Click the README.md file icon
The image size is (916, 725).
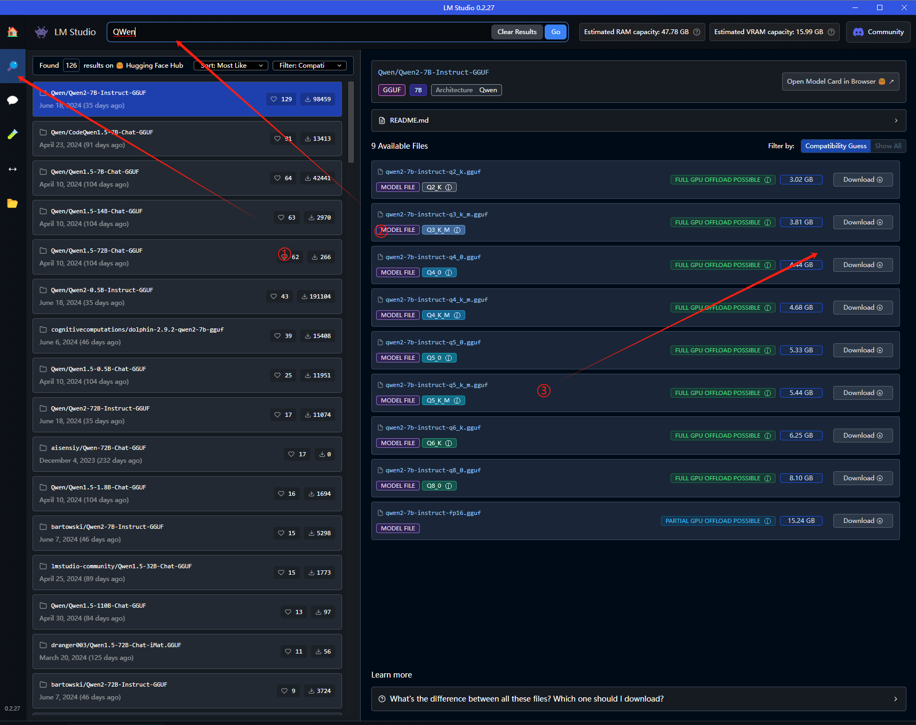(382, 120)
